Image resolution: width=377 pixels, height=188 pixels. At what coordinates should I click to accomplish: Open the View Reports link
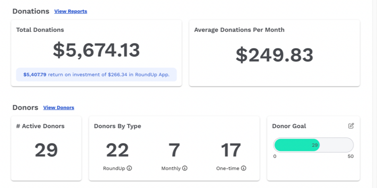(71, 11)
